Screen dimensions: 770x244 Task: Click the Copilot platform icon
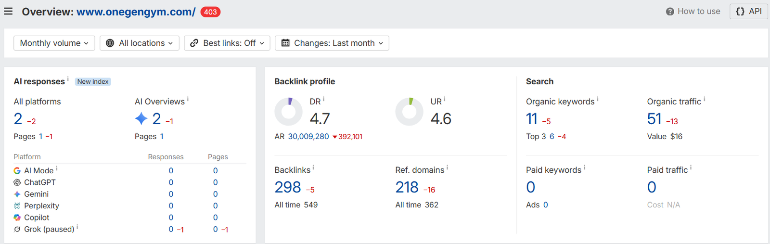click(x=17, y=218)
